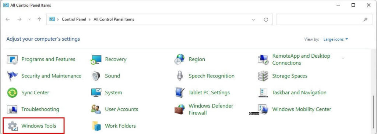Open the Work Folders icon
The image size is (377, 134).
coord(96,126)
